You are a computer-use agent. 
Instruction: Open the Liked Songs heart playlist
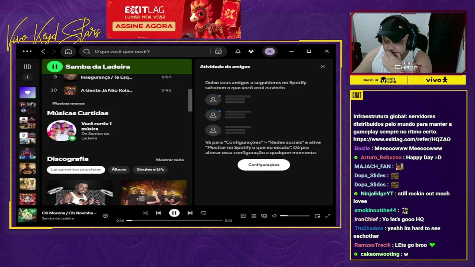[27, 92]
